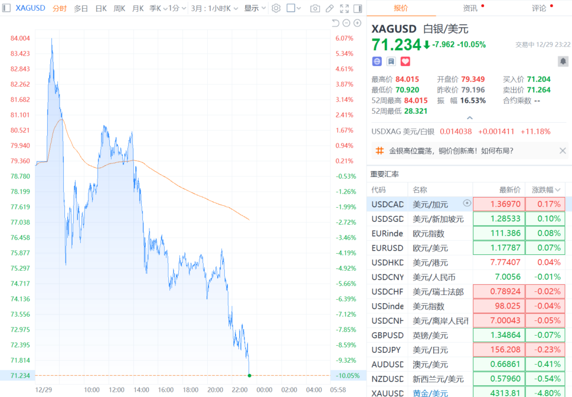The width and height of the screenshot is (572, 397).
Task: Click the 名称 column header
Action: click(420, 190)
